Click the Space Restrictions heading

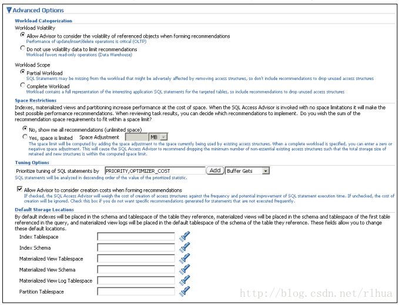point(36,100)
